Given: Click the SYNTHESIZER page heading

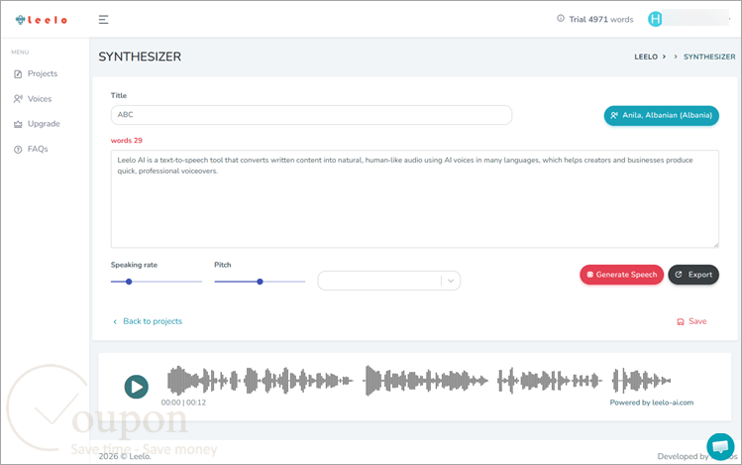Looking at the screenshot, I should 140,57.
